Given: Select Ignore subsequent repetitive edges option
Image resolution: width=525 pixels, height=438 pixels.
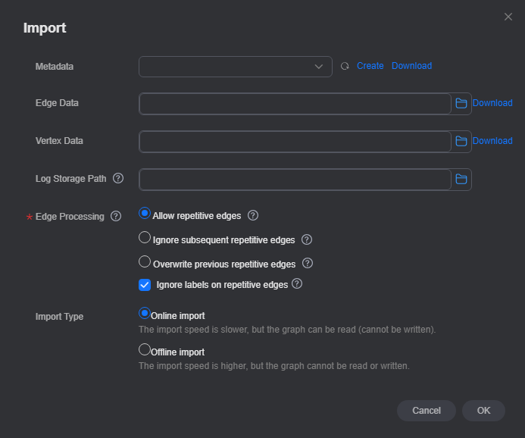Looking at the screenshot, I should [x=145, y=237].
